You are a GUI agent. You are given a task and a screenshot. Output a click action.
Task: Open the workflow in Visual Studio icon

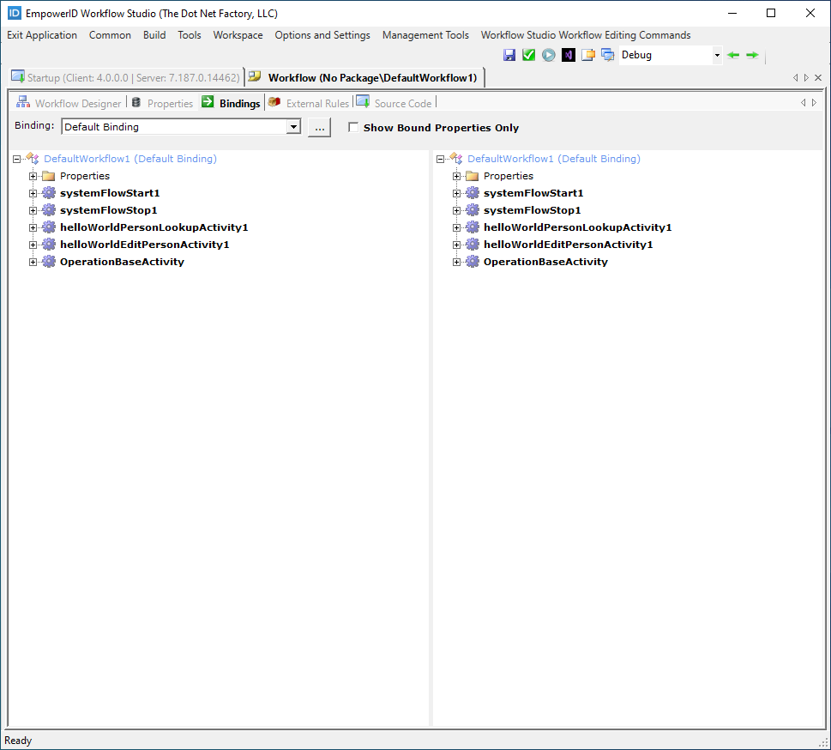(568, 54)
